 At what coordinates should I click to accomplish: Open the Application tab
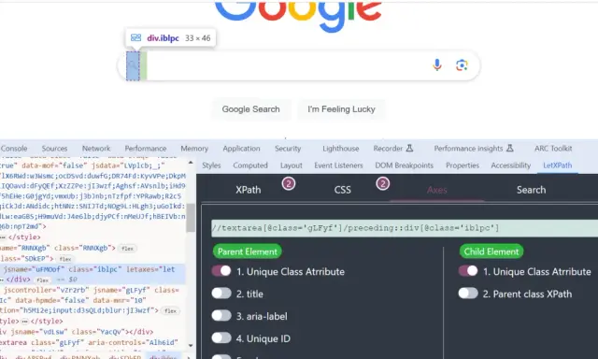(x=241, y=149)
